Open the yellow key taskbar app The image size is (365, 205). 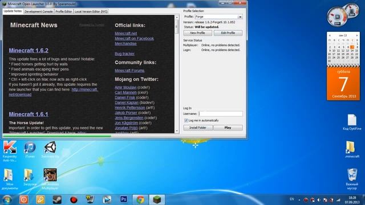click(40, 200)
